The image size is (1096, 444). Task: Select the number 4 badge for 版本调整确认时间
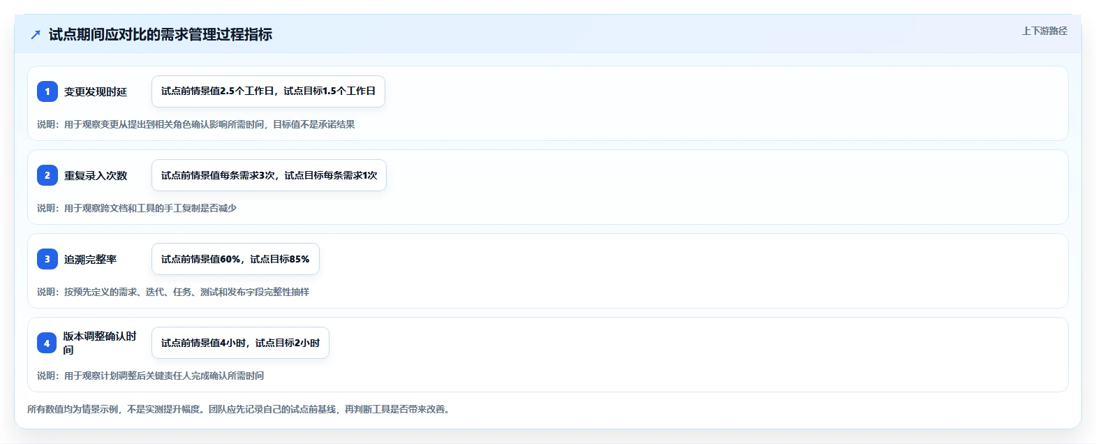[47, 343]
